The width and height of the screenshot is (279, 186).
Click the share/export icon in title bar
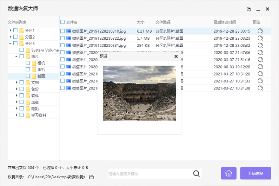[x=249, y=9]
